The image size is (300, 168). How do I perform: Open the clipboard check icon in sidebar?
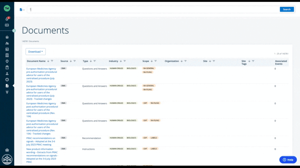(7, 67)
